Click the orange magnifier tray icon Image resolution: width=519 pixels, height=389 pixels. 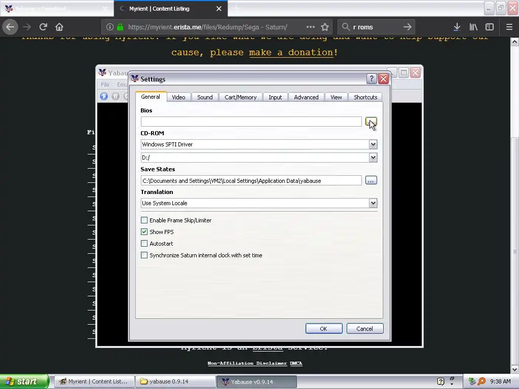(481, 381)
